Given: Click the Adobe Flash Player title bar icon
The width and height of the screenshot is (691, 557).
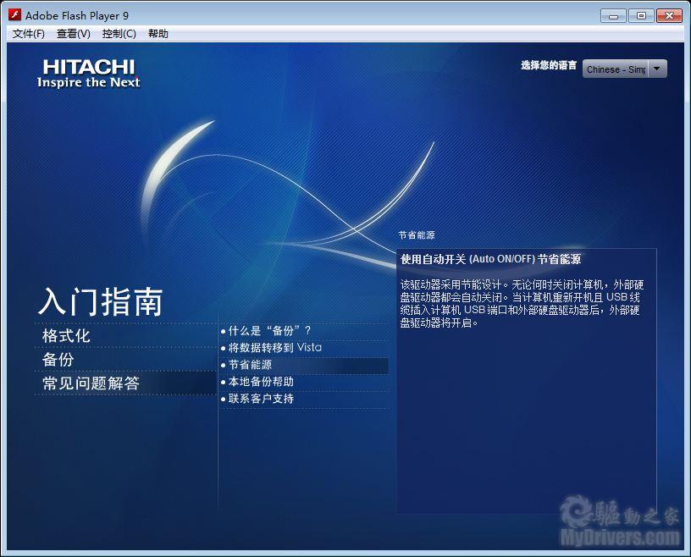Looking at the screenshot, I should (14, 15).
